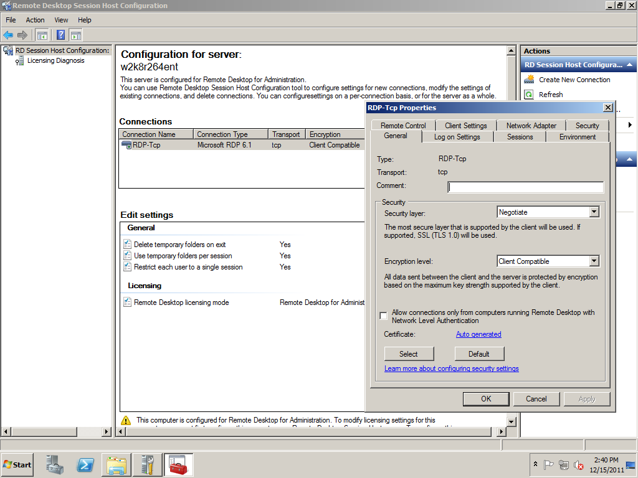Select the Licensing Diagnosis tree item

pyautogui.click(x=55, y=60)
